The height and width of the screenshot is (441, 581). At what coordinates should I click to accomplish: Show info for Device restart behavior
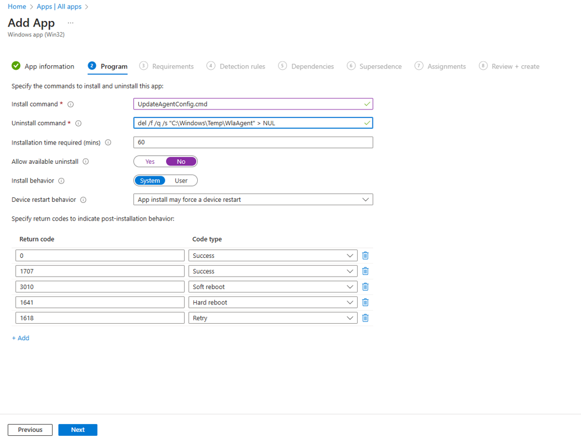tap(83, 200)
